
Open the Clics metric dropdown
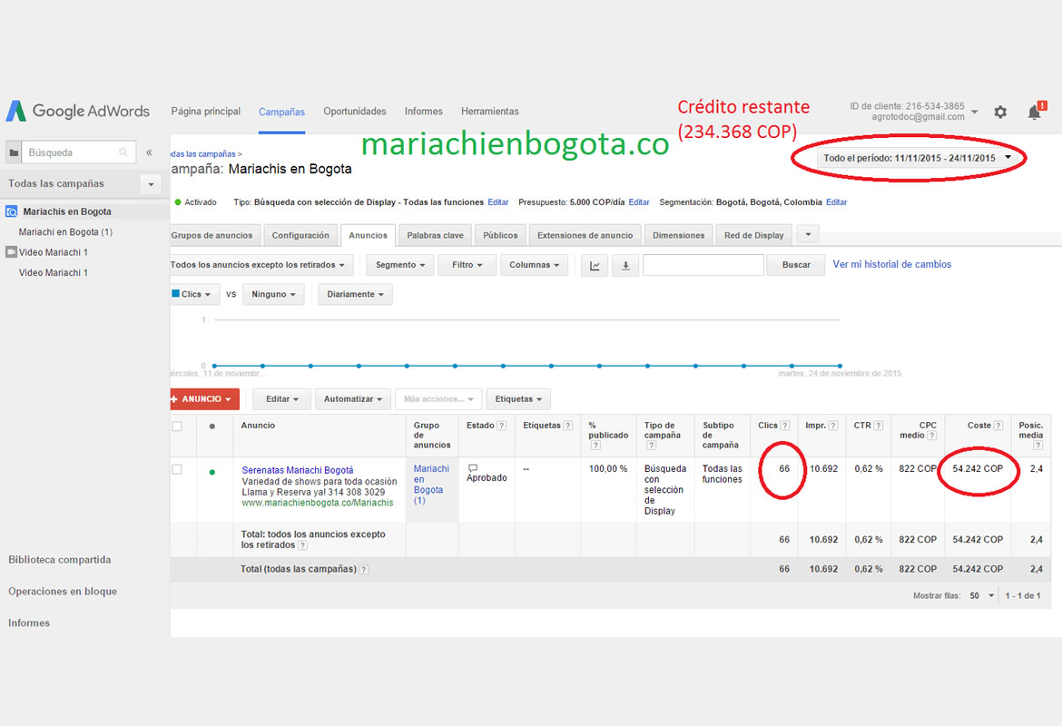coord(194,295)
